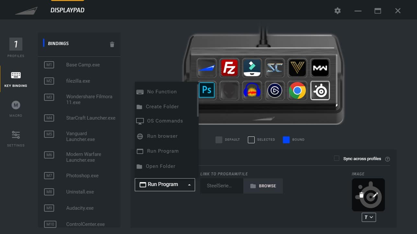Open the Macro section

(x=16, y=109)
